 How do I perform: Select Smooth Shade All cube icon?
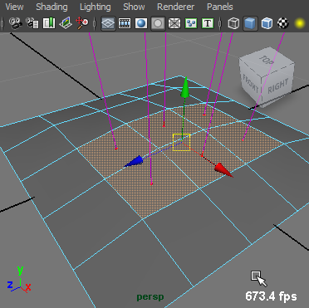pos(250,23)
